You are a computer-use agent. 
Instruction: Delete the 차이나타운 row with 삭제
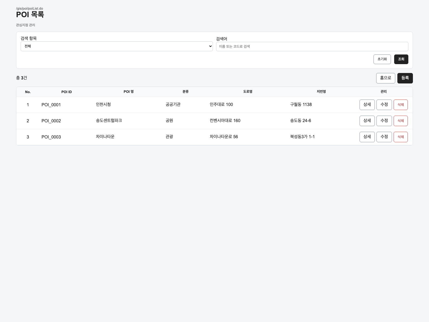click(x=401, y=137)
